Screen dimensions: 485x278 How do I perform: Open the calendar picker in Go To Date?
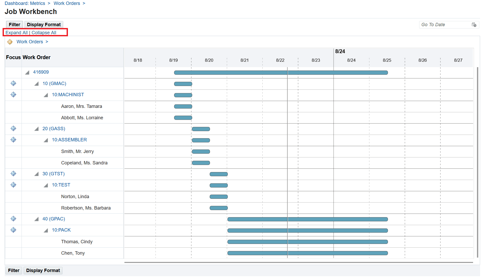point(474,25)
